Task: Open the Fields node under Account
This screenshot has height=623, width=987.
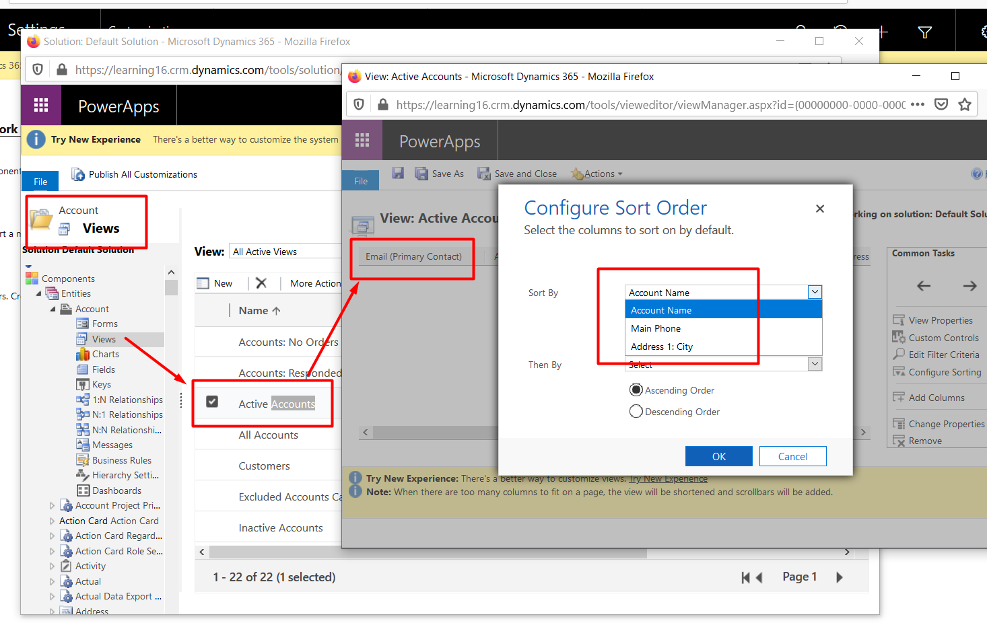Action: pos(96,369)
